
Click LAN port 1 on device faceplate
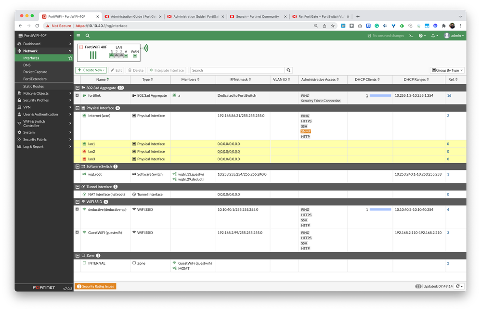(x=112, y=56)
